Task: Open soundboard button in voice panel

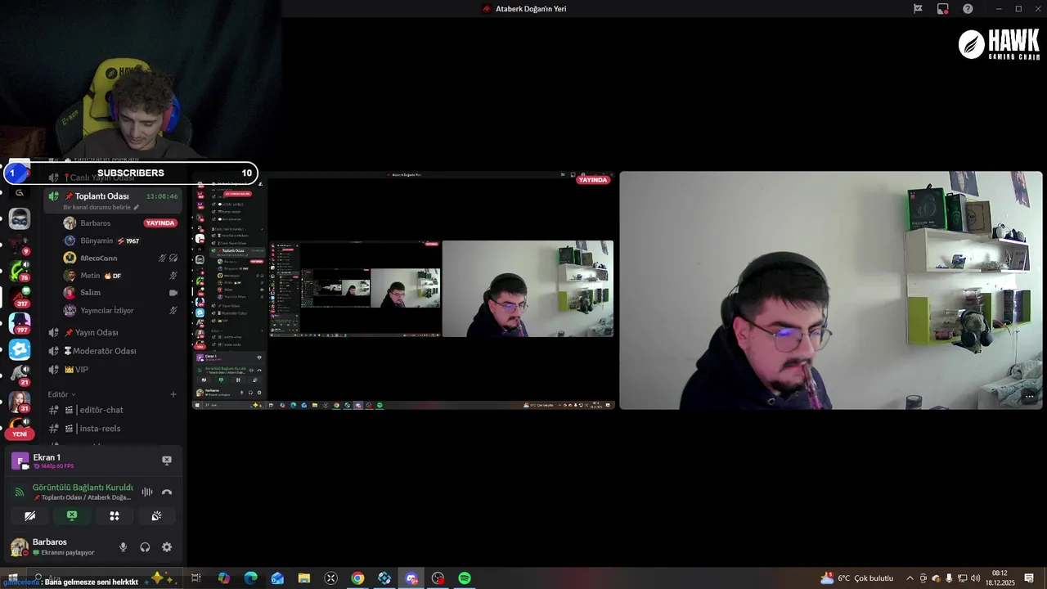Action: 156,516
